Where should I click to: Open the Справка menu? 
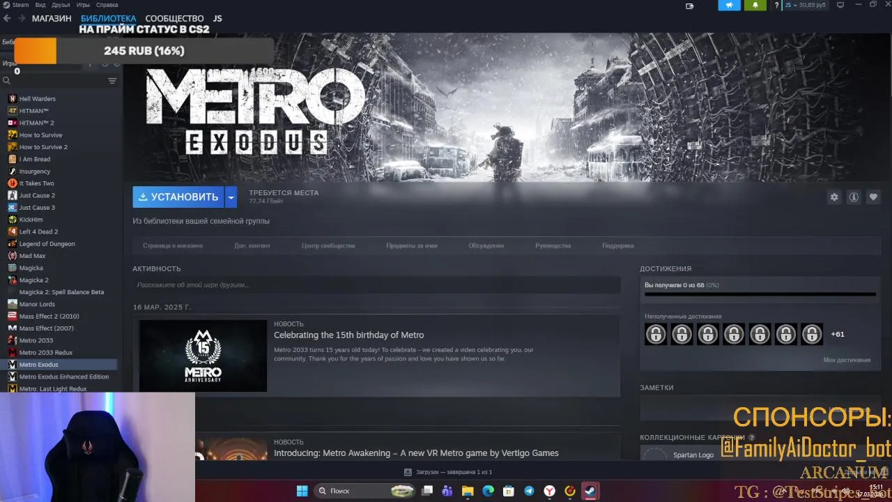(x=107, y=5)
